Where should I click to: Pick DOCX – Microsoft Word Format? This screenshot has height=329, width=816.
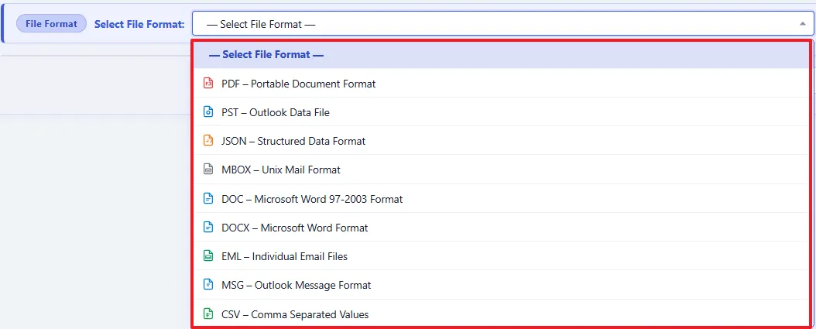tap(502, 228)
